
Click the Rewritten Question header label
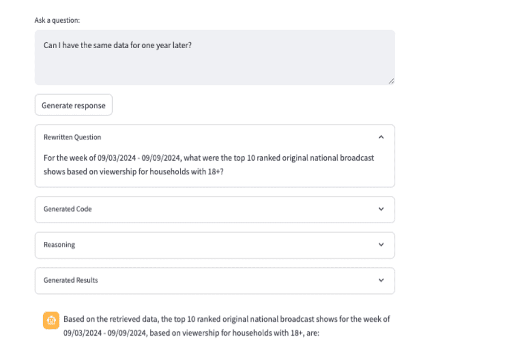(x=72, y=137)
